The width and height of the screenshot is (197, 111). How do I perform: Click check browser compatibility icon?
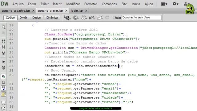pos(99,18)
